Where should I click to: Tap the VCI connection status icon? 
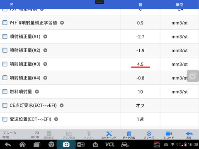point(110,144)
